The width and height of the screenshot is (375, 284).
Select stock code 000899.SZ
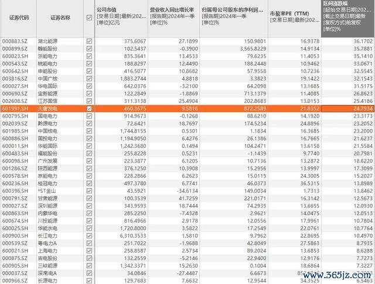coord(15,49)
